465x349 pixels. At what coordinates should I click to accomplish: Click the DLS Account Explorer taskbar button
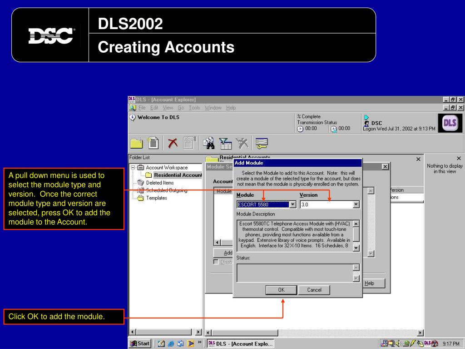(241, 344)
